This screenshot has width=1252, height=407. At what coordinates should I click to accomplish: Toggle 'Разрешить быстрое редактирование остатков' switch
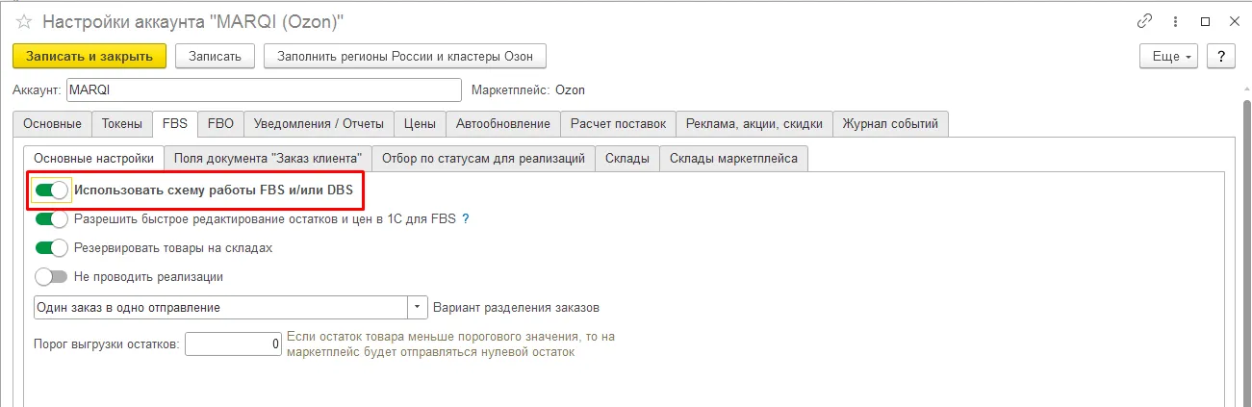51,219
